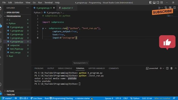Screen dimensions: 178x100
Task: Change end of line sequence CRLF
Action: pos(125,98)
